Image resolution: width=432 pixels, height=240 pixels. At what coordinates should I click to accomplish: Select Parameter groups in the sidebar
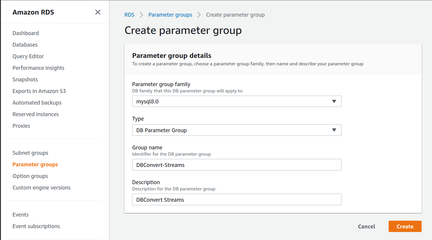tap(35, 164)
